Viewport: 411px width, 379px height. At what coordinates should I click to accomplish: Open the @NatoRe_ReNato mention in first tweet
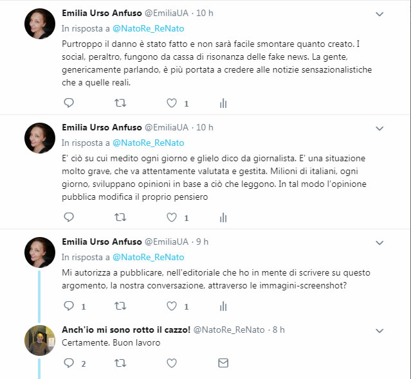click(x=148, y=28)
